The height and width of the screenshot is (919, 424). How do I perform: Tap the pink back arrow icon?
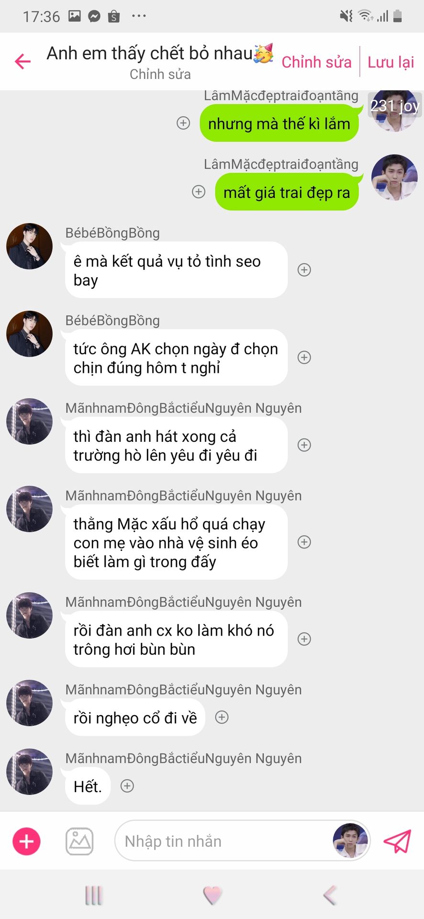pos(22,61)
